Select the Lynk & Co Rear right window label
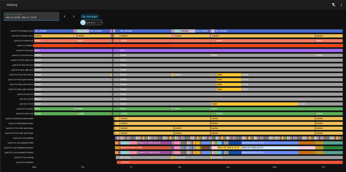The image size is (346, 172). point(21,89)
